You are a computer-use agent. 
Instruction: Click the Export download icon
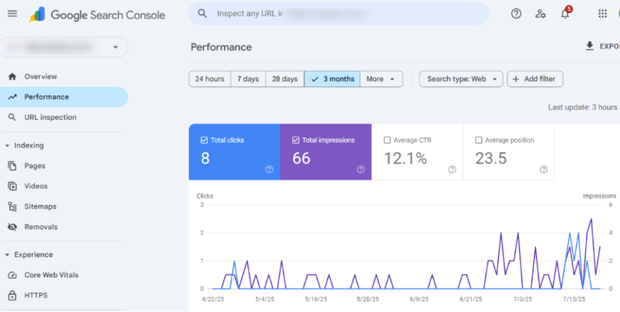pyautogui.click(x=590, y=46)
